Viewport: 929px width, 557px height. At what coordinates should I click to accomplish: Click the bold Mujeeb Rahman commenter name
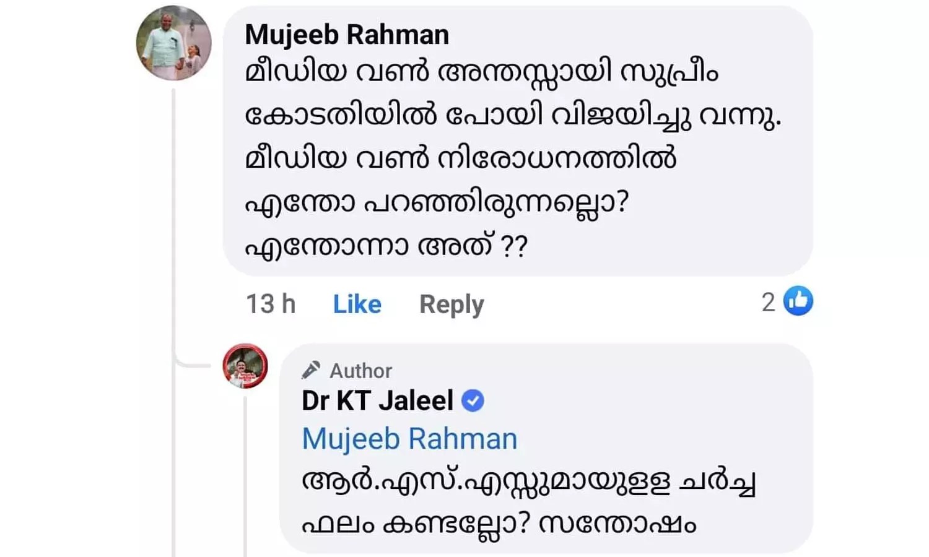(347, 35)
